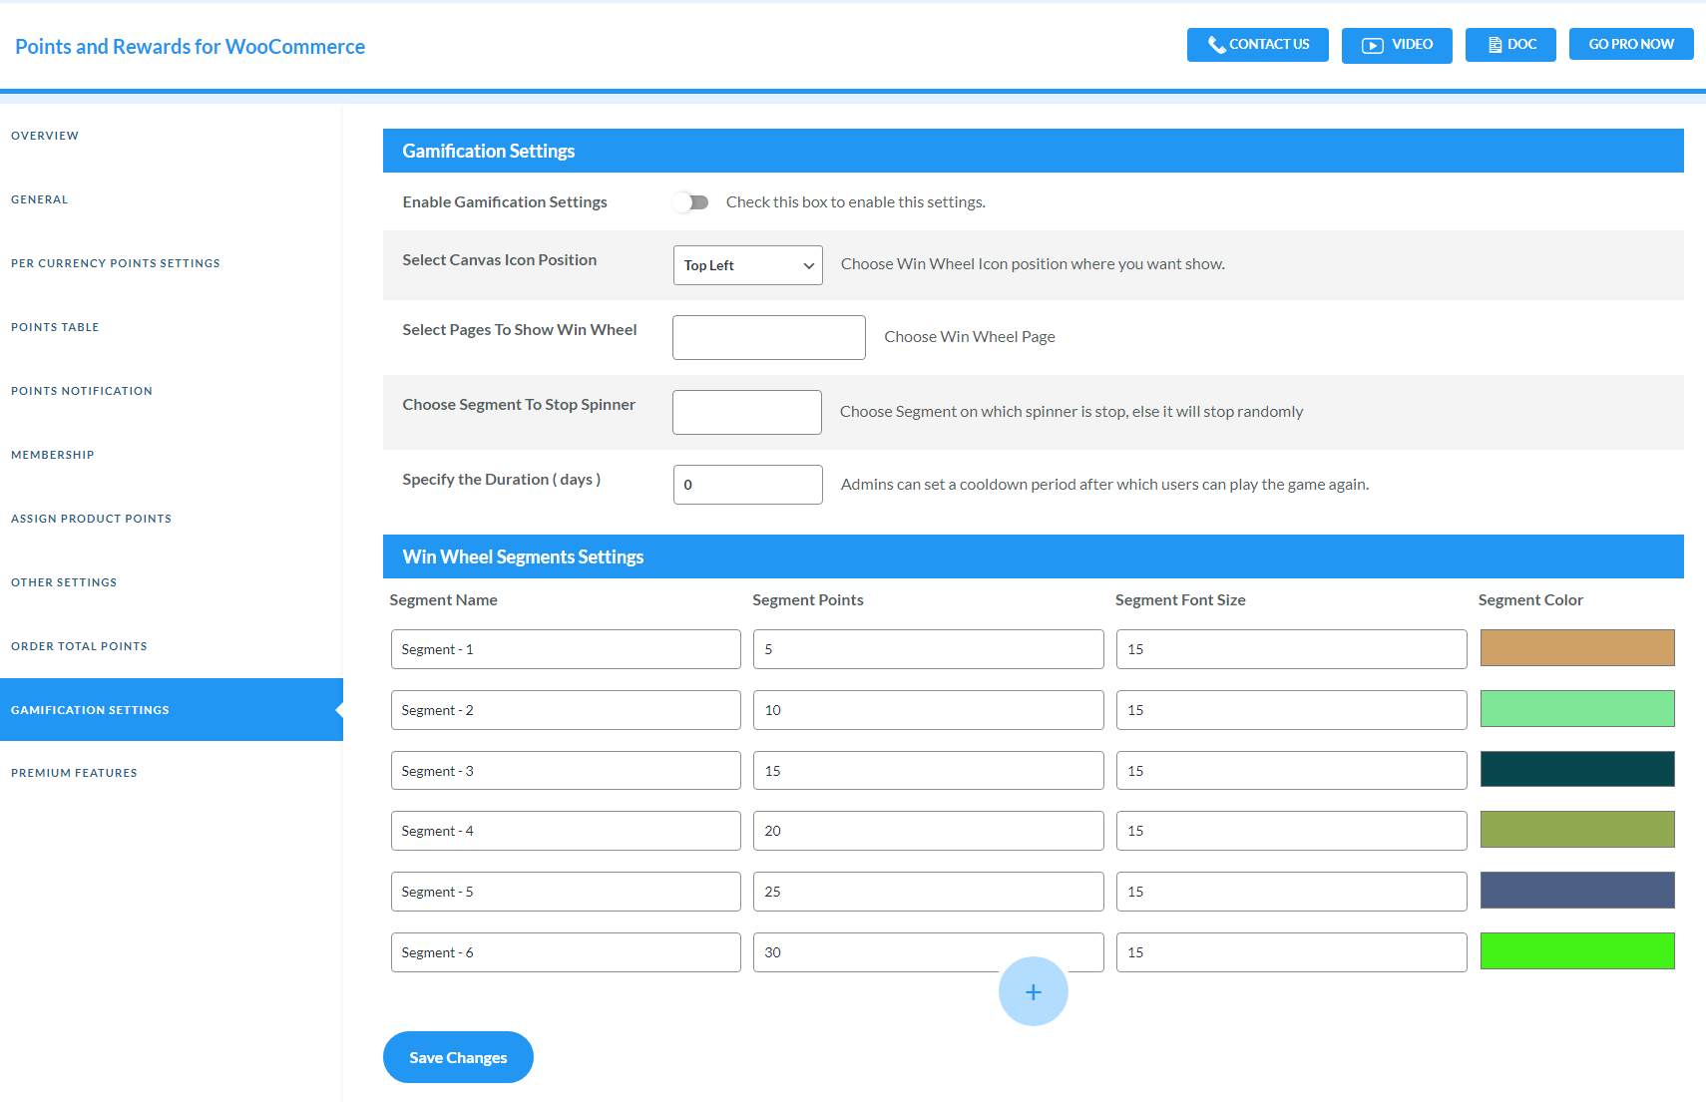This screenshot has height=1102, width=1706.
Task: Edit Segment - 4 points field showing 20
Action: point(929,831)
